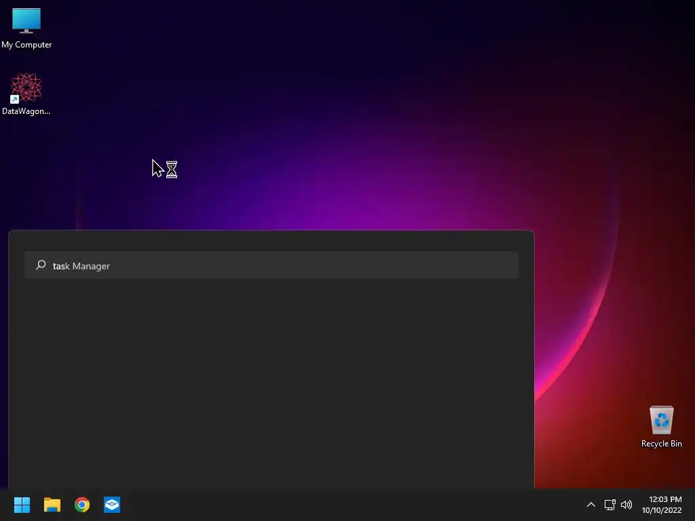Show hidden tray icons chevron
Image resolution: width=695 pixels, height=521 pixels.
pyautogui.click(x=591, y=505)
